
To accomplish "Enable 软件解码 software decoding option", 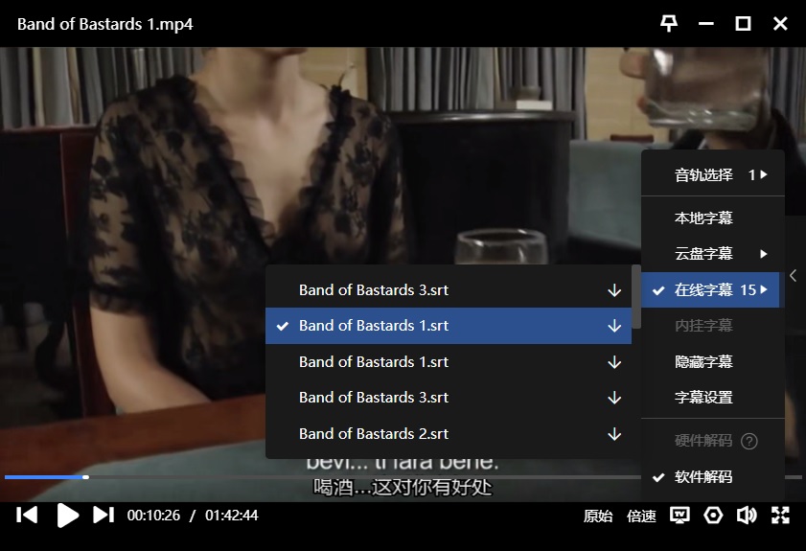I will [703, 477].
